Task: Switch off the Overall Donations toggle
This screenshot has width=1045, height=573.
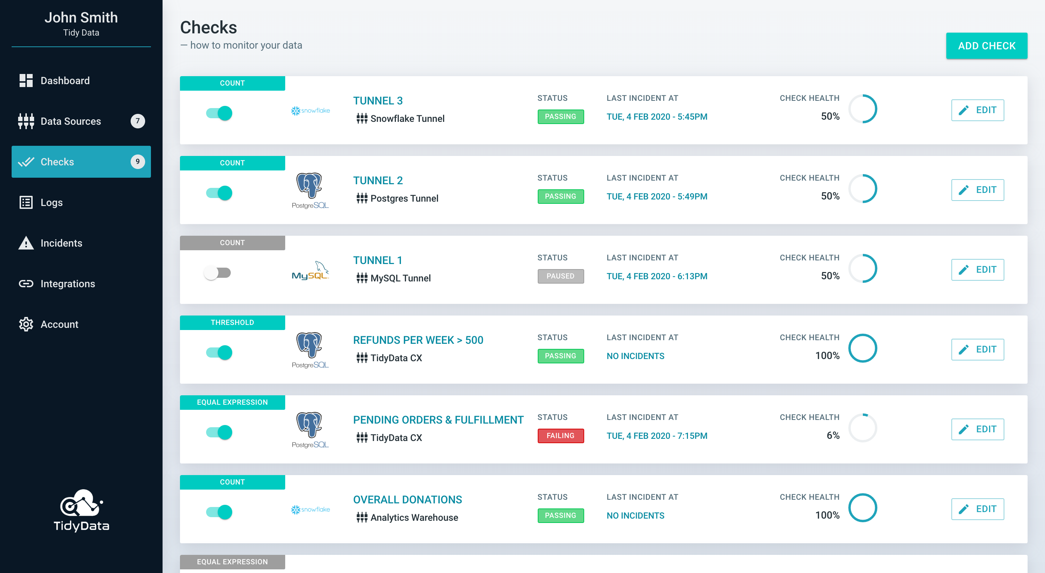Action: click(x=219, y=512)
